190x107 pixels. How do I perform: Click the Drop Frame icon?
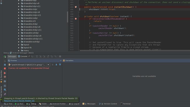click(52, 57)
